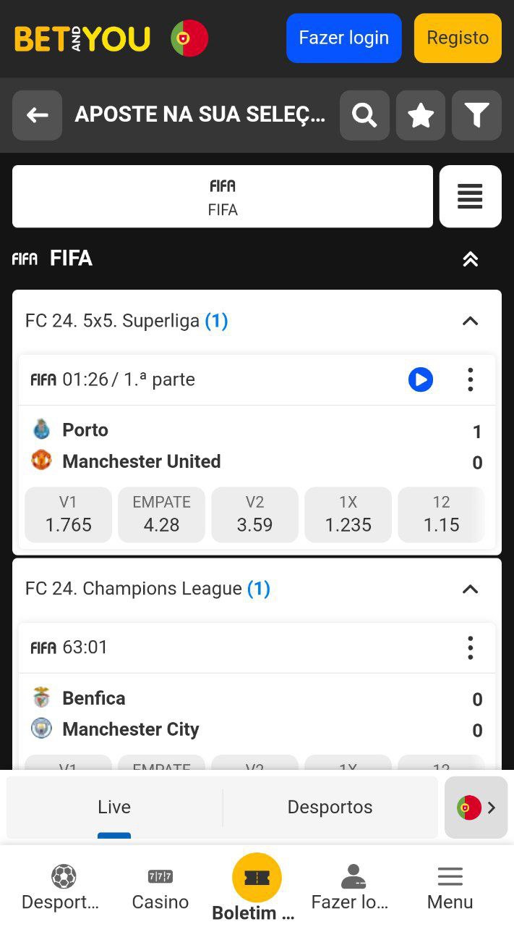Select EMPATE odds 4.28

coord(161,514)
